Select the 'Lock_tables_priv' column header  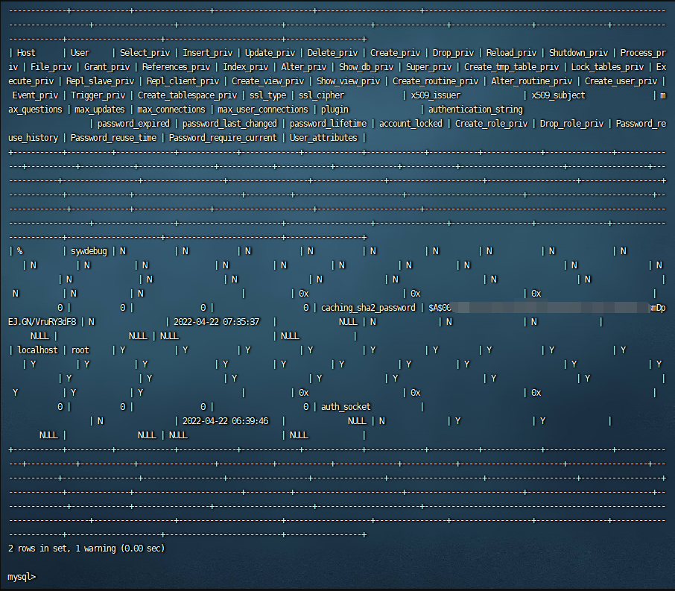[x=607, y=67]
